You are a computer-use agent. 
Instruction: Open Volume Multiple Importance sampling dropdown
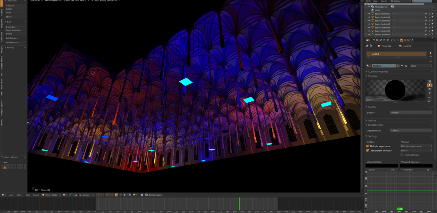[416, 146]
